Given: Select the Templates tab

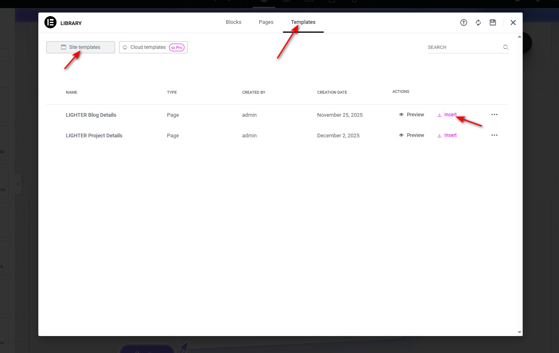Looking at the screenshot, I should coord(303,22).
